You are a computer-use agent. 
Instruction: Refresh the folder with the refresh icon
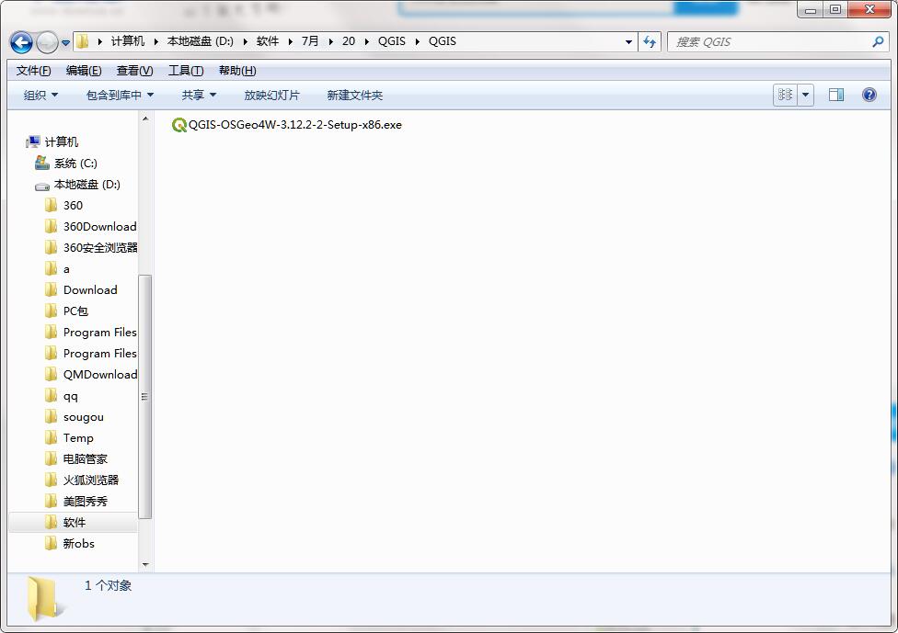point(650,41)
